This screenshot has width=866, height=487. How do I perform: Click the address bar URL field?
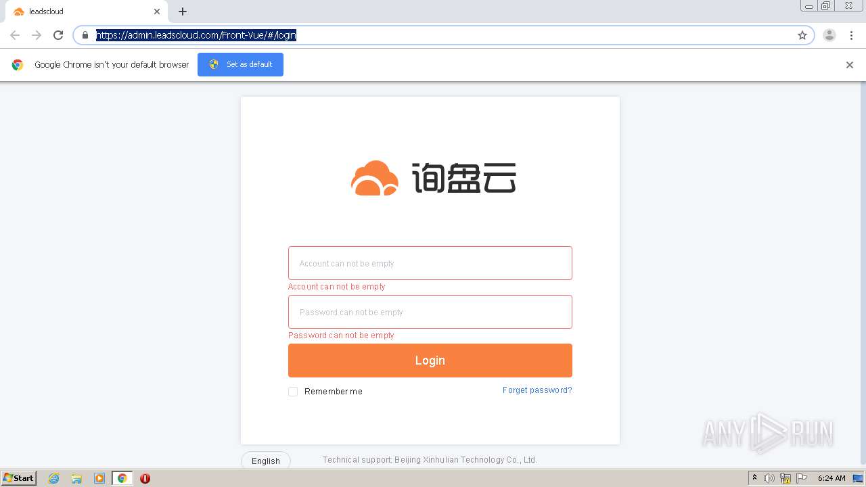443,35
